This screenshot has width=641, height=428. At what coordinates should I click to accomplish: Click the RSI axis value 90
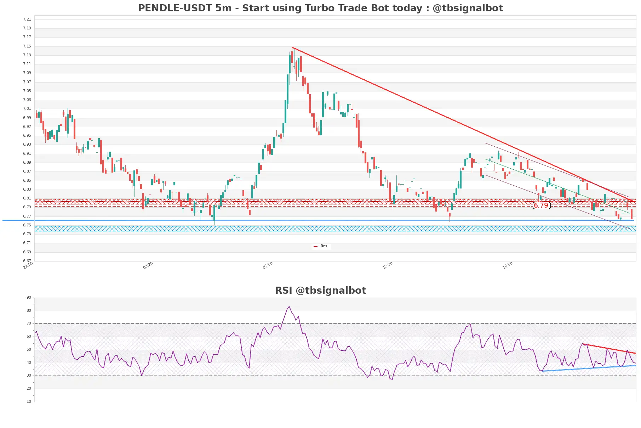tap(29, 298)
